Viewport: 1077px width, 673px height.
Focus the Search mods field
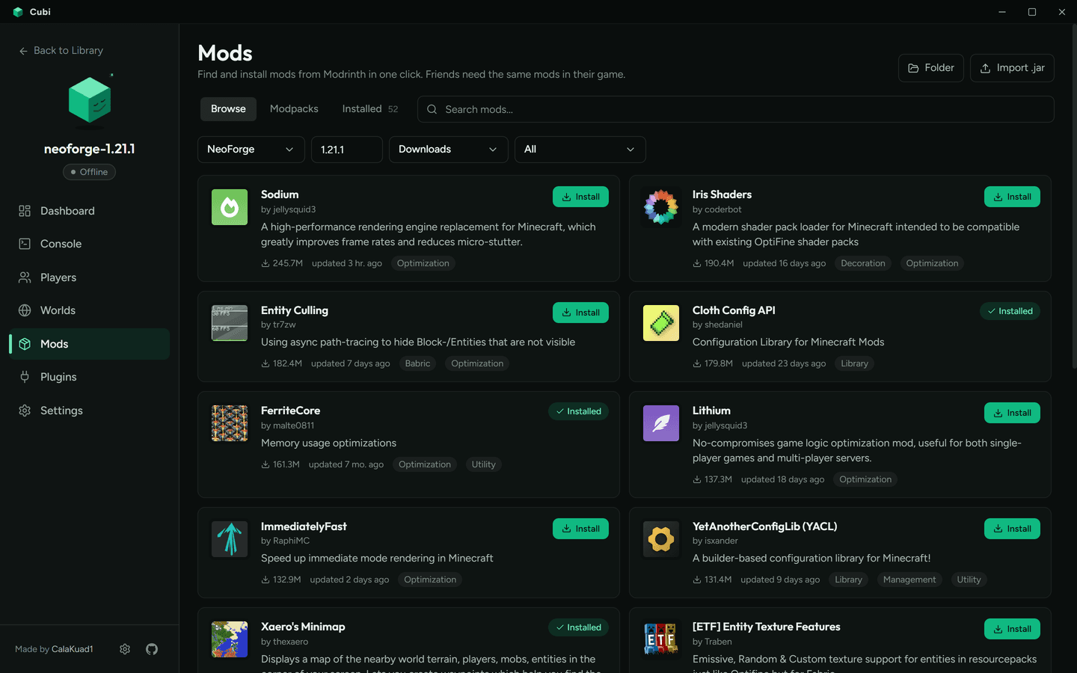coord(736,109)
